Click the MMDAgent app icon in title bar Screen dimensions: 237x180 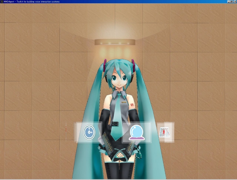2,1
